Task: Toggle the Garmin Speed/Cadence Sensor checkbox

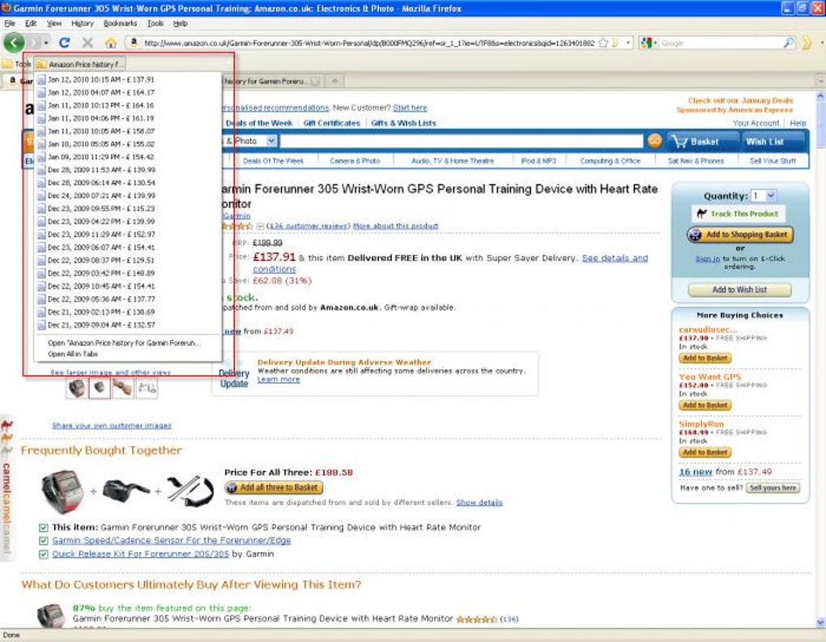Action: pyautogui.click(x=44, y=540)
